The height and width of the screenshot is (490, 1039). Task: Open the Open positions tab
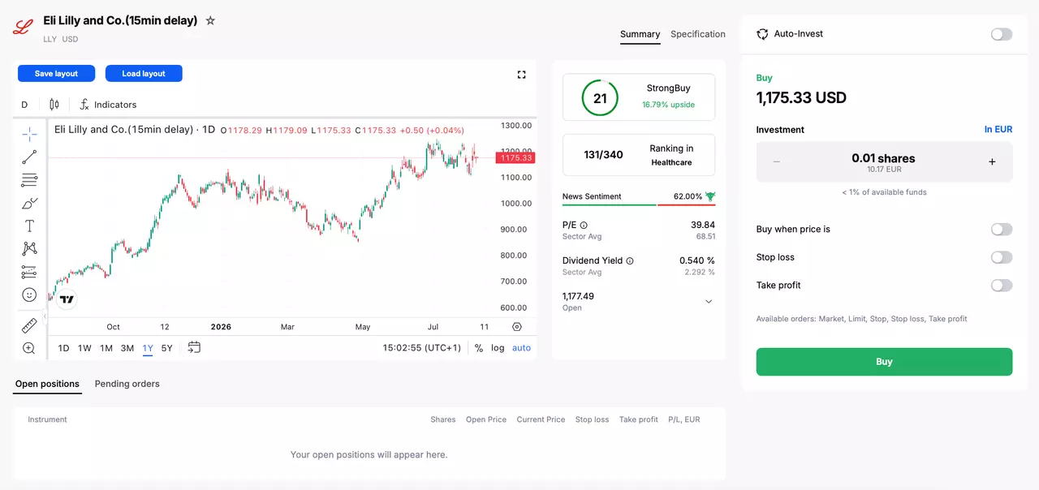tap(48, 384)
